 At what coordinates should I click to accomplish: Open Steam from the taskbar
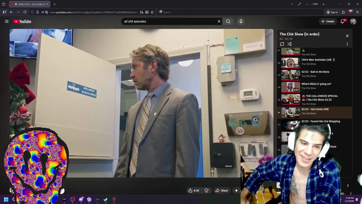coord(105,199)
